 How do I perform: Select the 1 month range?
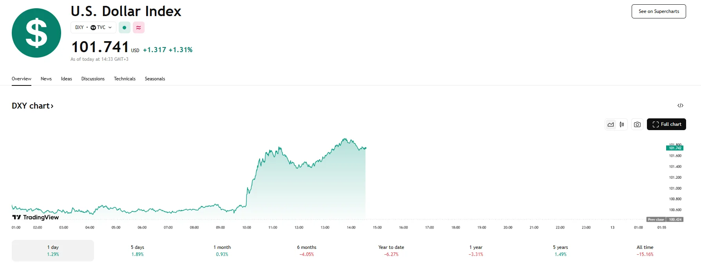pos(222,250)
